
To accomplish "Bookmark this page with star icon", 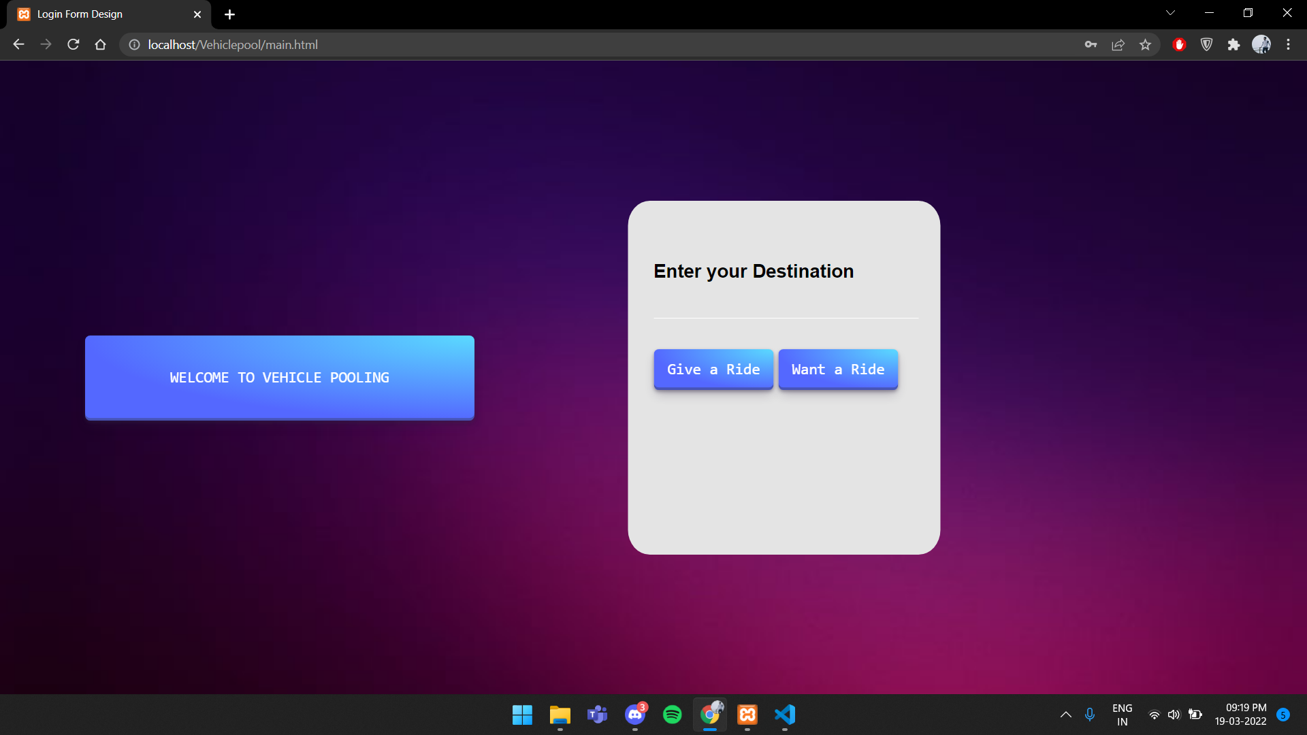I will point(1145,45).
